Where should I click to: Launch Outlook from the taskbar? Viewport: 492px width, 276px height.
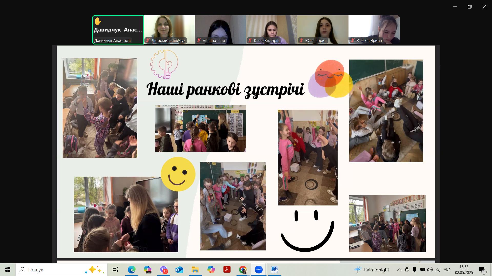[179, 269]
